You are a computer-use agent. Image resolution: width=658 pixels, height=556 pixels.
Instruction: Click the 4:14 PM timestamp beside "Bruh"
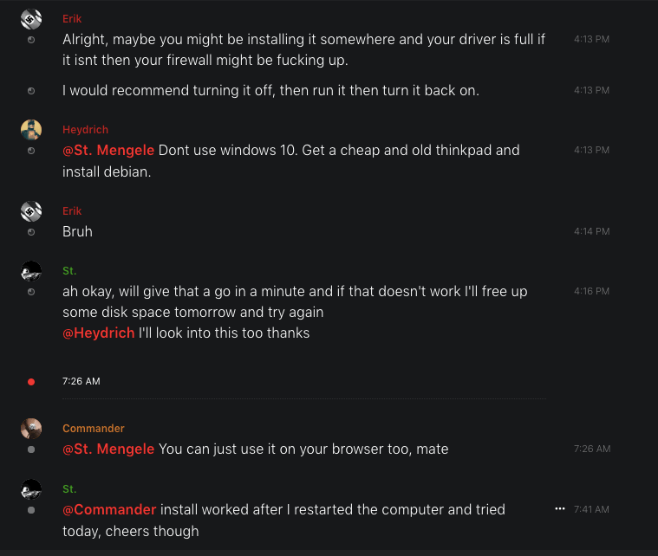click(591, 231)
